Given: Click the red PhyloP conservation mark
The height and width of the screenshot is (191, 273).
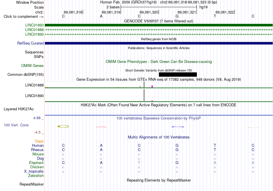Looking at the screenshot, I should coord(101,127).
